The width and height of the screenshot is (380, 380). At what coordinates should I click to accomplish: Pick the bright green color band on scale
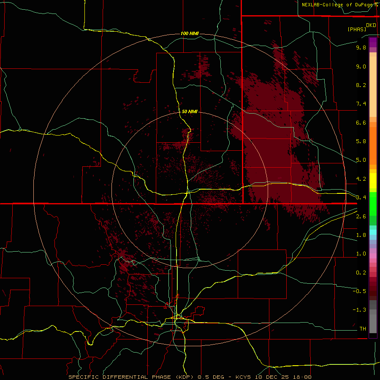point(373,204)
